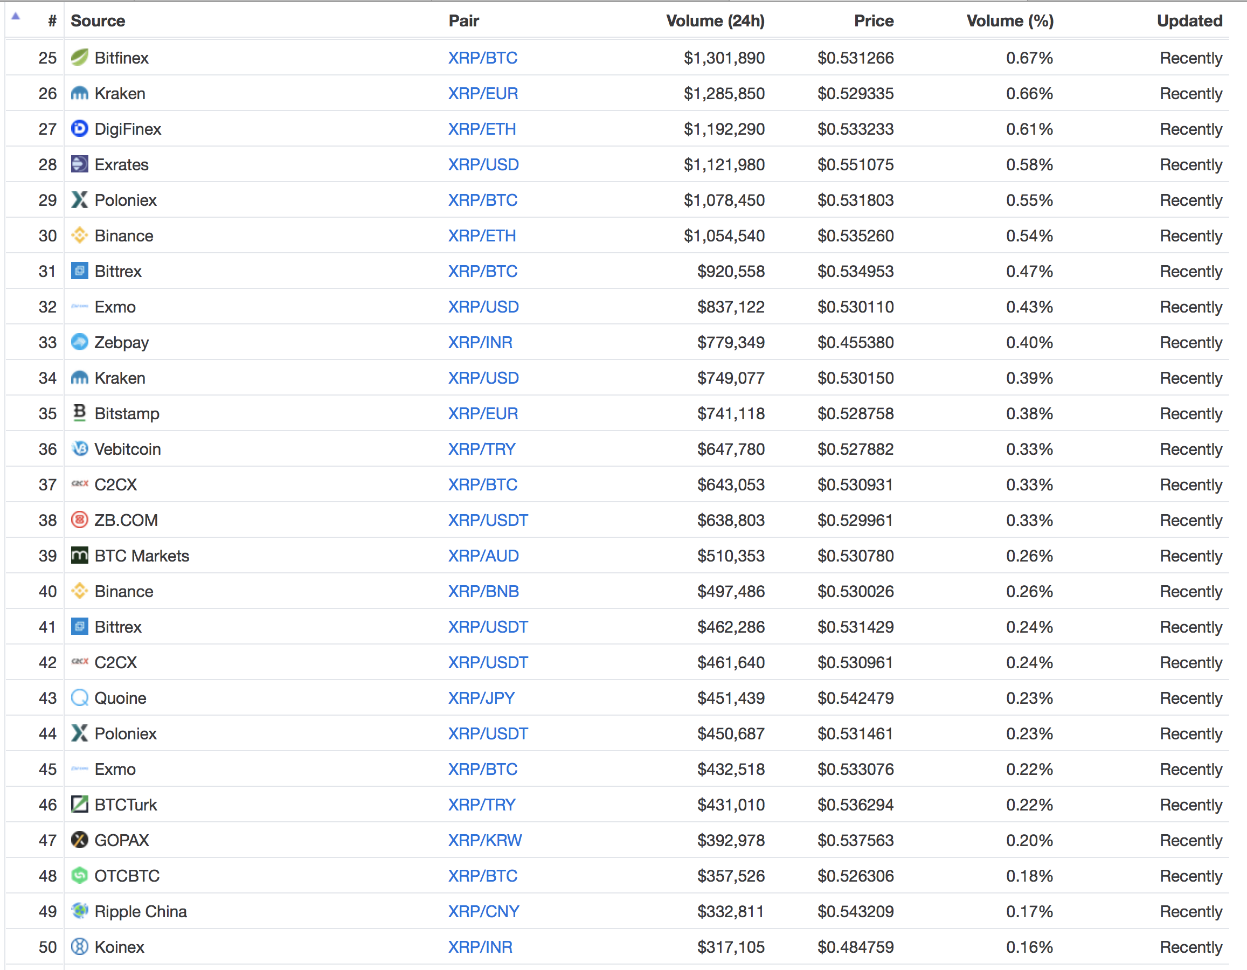Sort table by Updated column header
Image resolution: width=1247 pixels, height=970 pixels.
coord(1189,20)
